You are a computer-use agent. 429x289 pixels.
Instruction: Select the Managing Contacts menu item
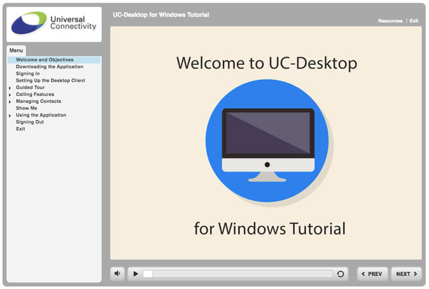(x=38, y=101)
